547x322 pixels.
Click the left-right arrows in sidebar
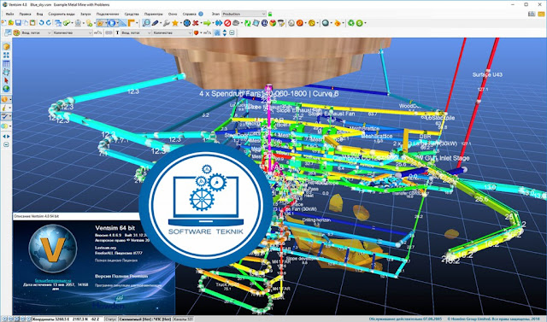[x=6, y=137]
